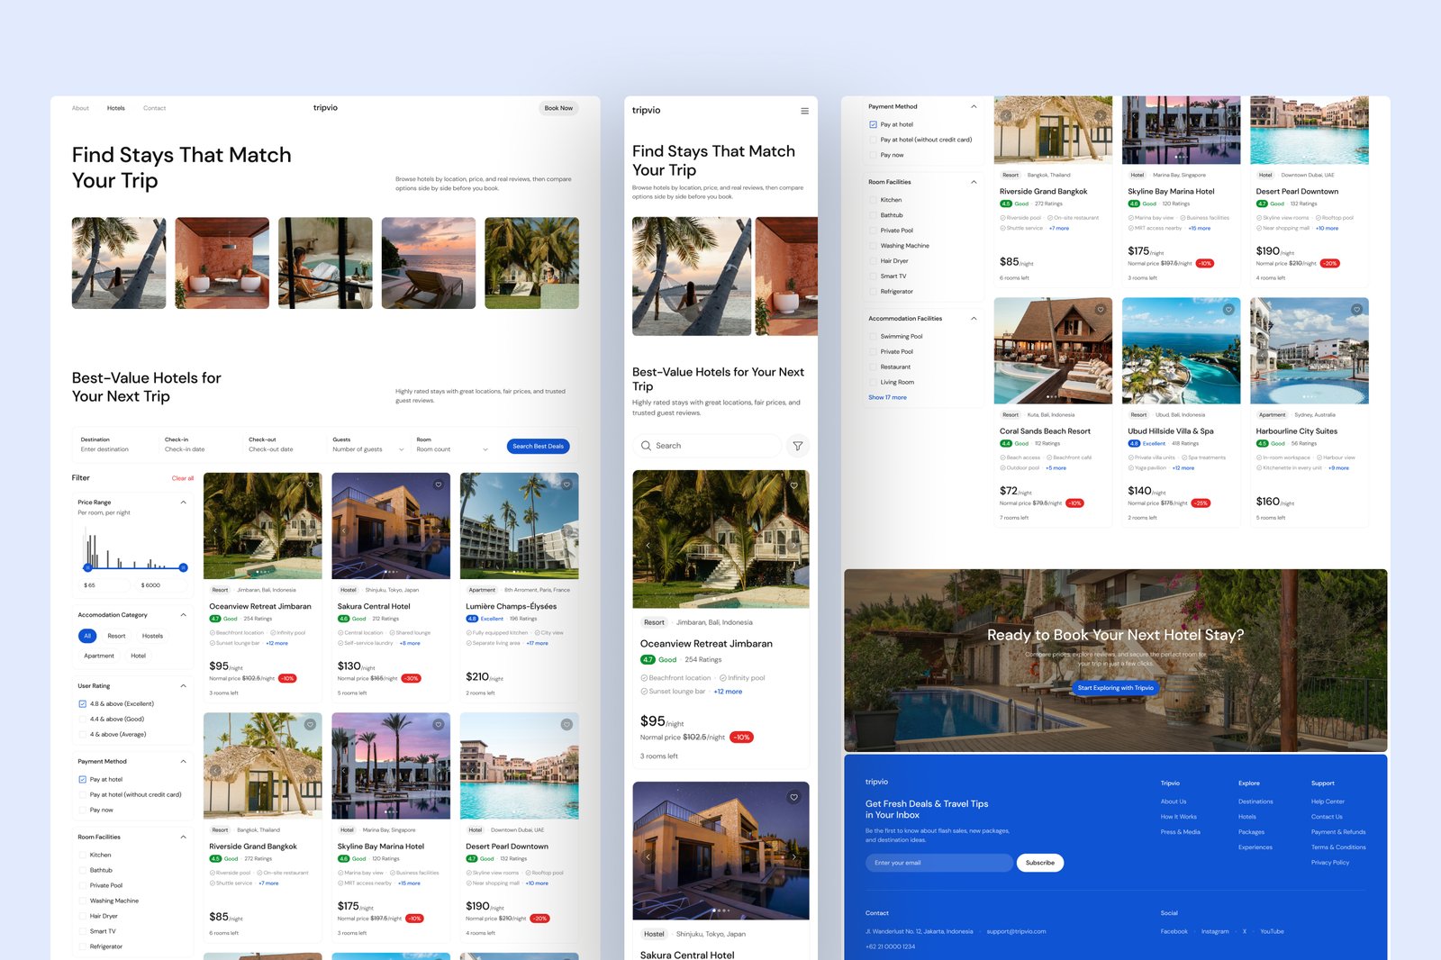Click the magnifier icon in the Search field
The height and width of the screenshot is (960, 1441).
(646, 445)
